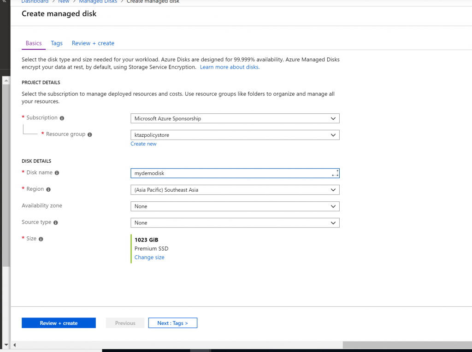Click info icon beside Source type
The image size is (472, 352).
tap(56, 223)
